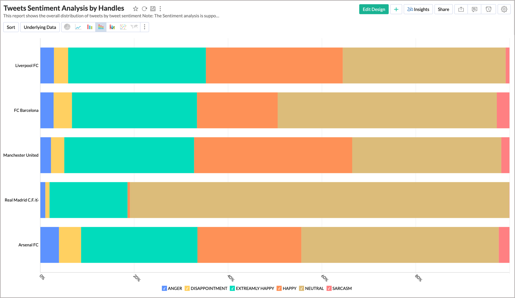Open the alarm clock schedule icon
515x298 pixels.
pyautogui.click(x=488, y=9)
